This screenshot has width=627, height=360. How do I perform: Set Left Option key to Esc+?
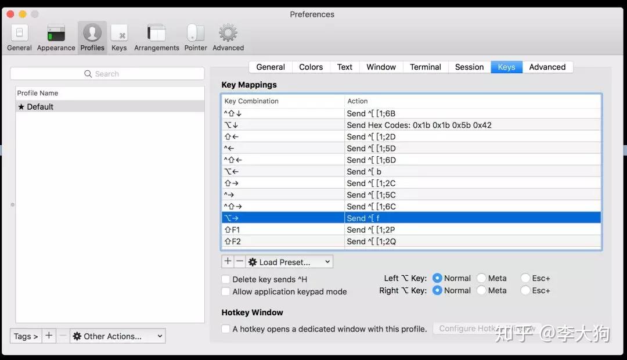[525, 278]
